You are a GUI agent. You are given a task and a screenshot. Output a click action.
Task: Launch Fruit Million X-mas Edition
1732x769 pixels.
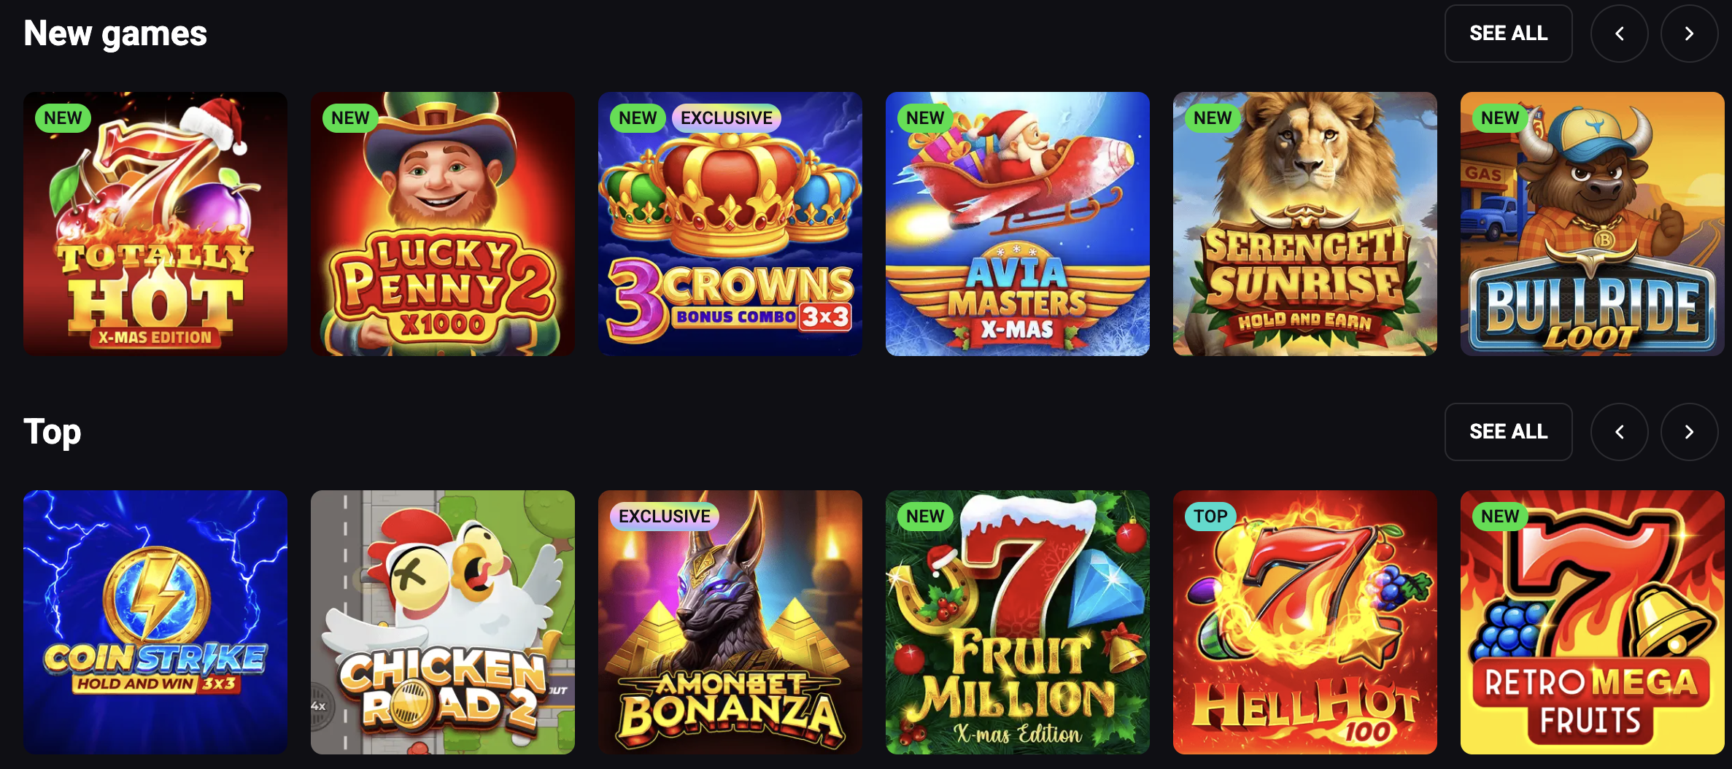(1018, 622)
